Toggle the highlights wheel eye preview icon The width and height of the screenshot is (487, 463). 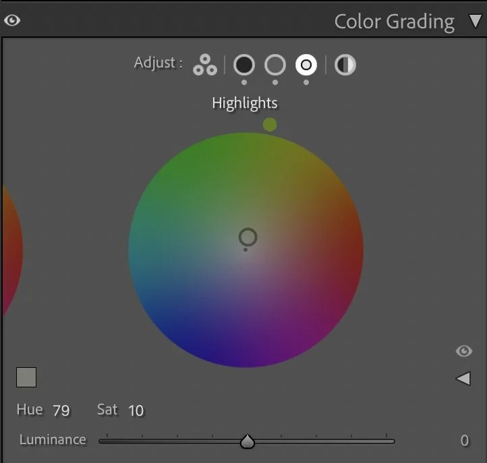(464, 351)
